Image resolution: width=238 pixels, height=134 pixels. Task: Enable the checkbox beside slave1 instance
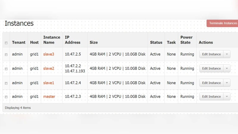(x=6, y=83)
